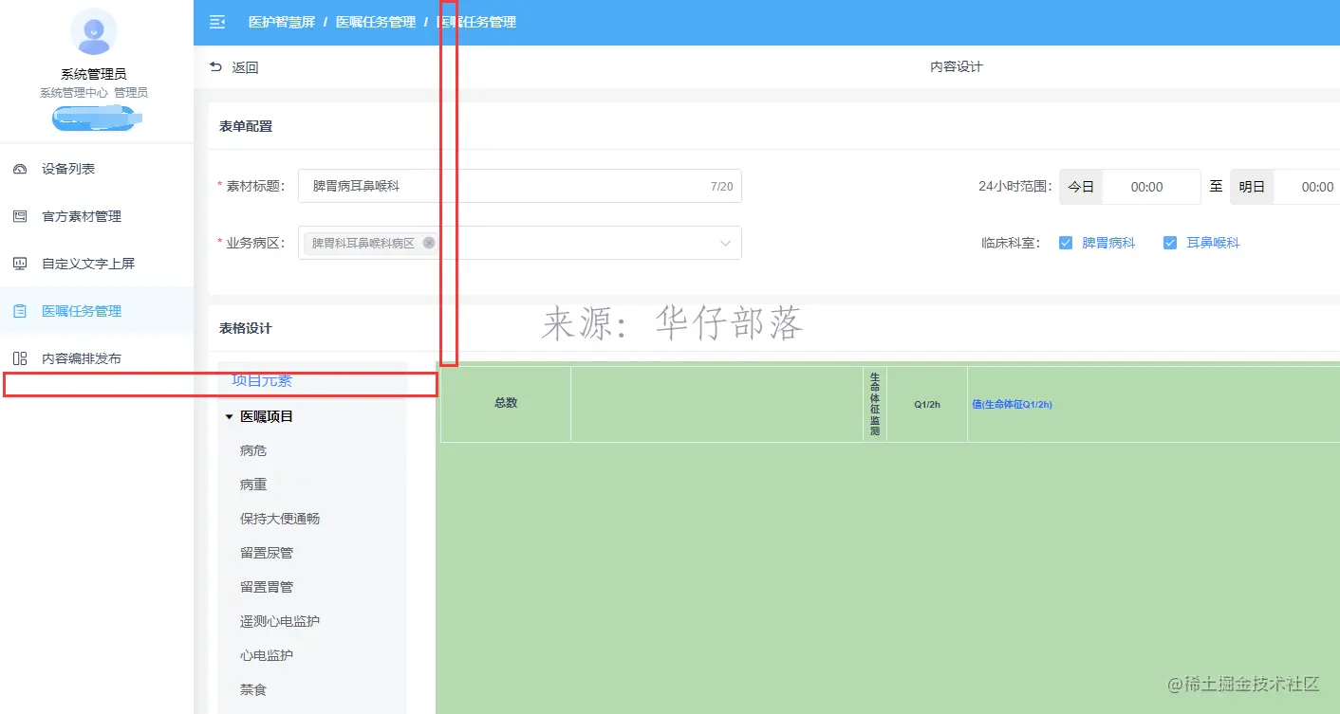This screenshot has width=1340, height=714.
Task: Go to first 医嘱任务管理 breadcrumb
Action: [x=376, y=22]
